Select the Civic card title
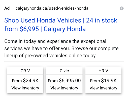This screenshot has height=98, width=129. coord(64,71)
